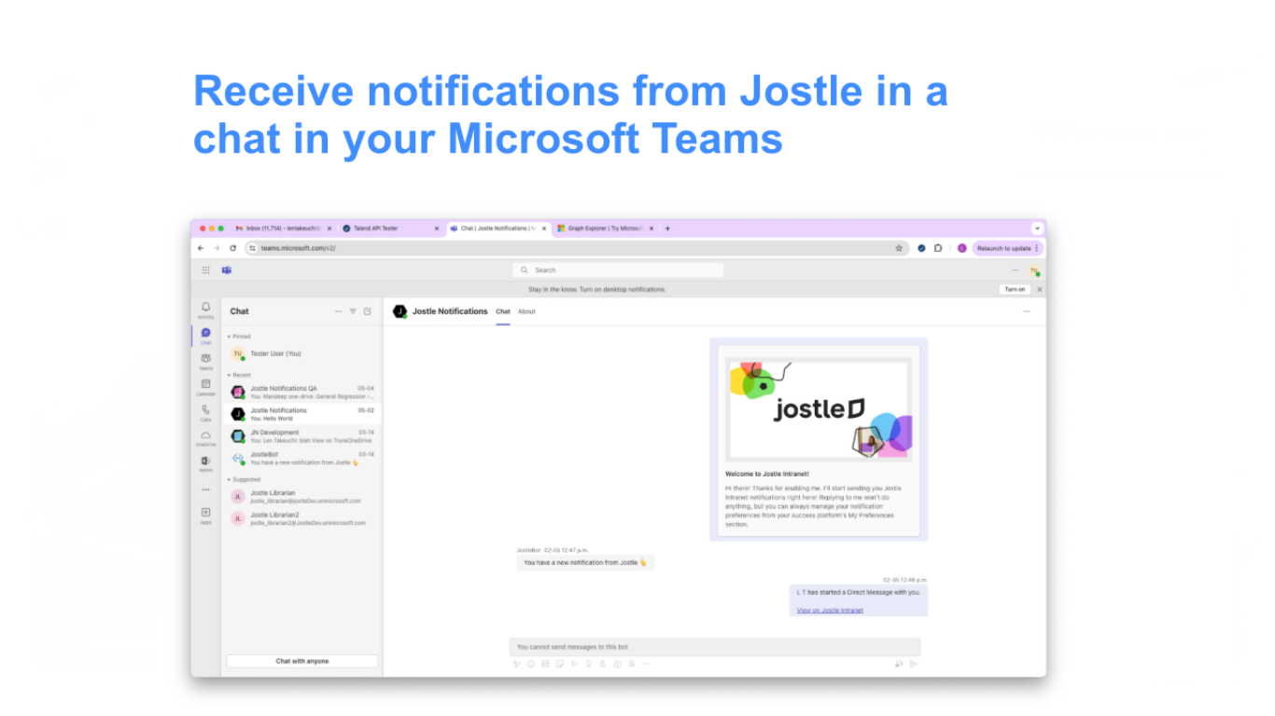Switch to Gmail Inbox browser tab
This screenshot has width=1275, height=716.
point(284,228)
